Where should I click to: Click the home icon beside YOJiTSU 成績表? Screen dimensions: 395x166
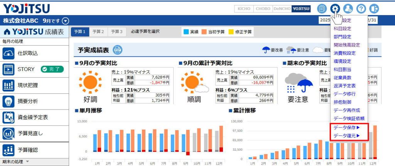(x=7, y=32)
